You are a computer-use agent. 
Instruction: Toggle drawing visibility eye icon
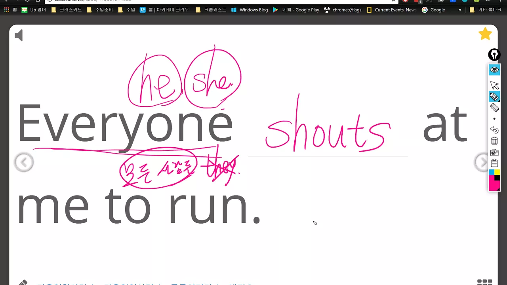(494, 70)
